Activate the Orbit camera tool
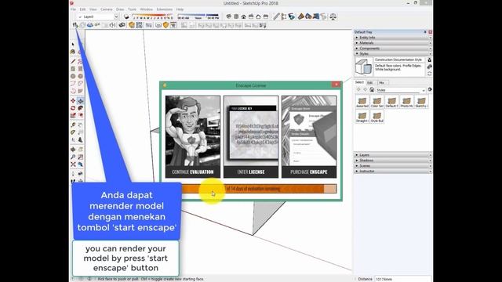Screen dimensions: 502x282 [73, 150]
